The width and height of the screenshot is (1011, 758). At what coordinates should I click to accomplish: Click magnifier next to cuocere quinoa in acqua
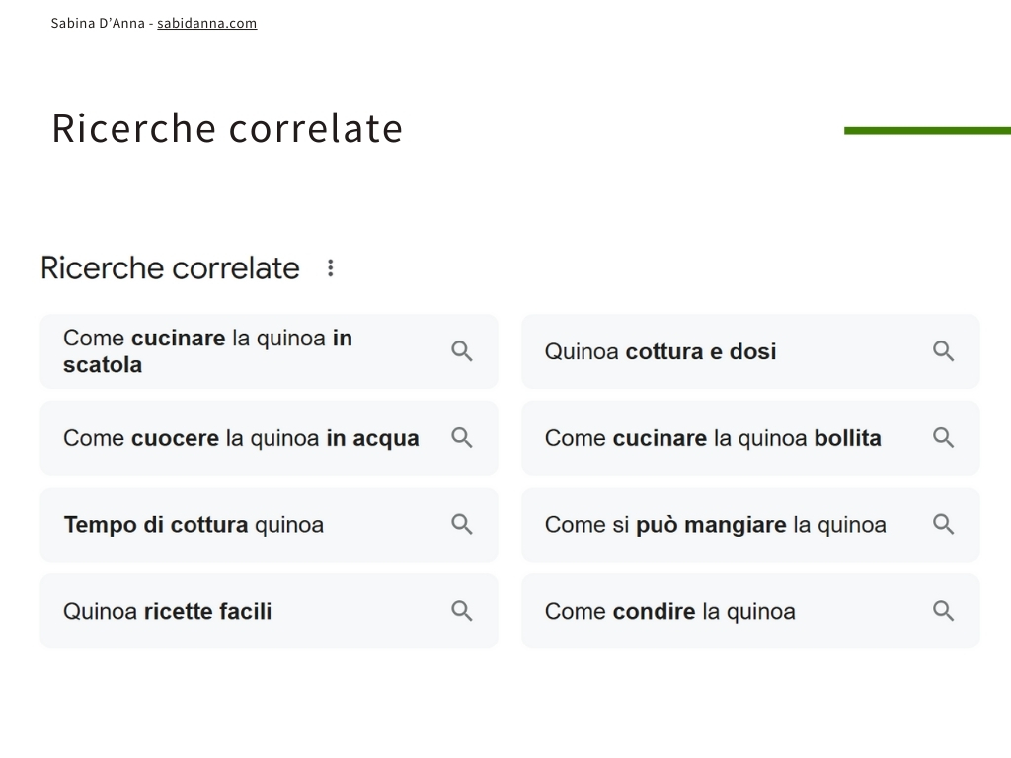pyautogui.click(x=462, y=437)
